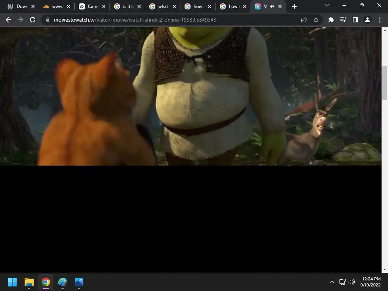The height and width of the screenshot is (291, 388).
Task: Mute the active tab via speaker icon
Action: pyautogui.click(x=272, y=6)
